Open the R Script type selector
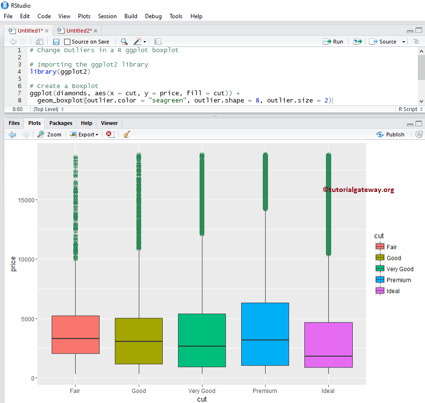The image size is (425, 403). (x=409, y=109)
